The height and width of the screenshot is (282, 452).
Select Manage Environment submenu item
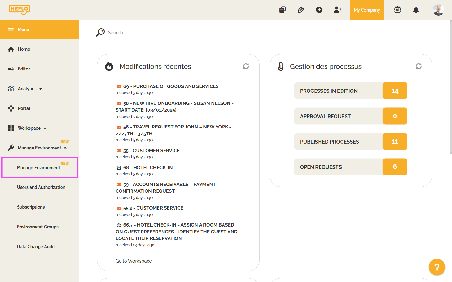40,168
